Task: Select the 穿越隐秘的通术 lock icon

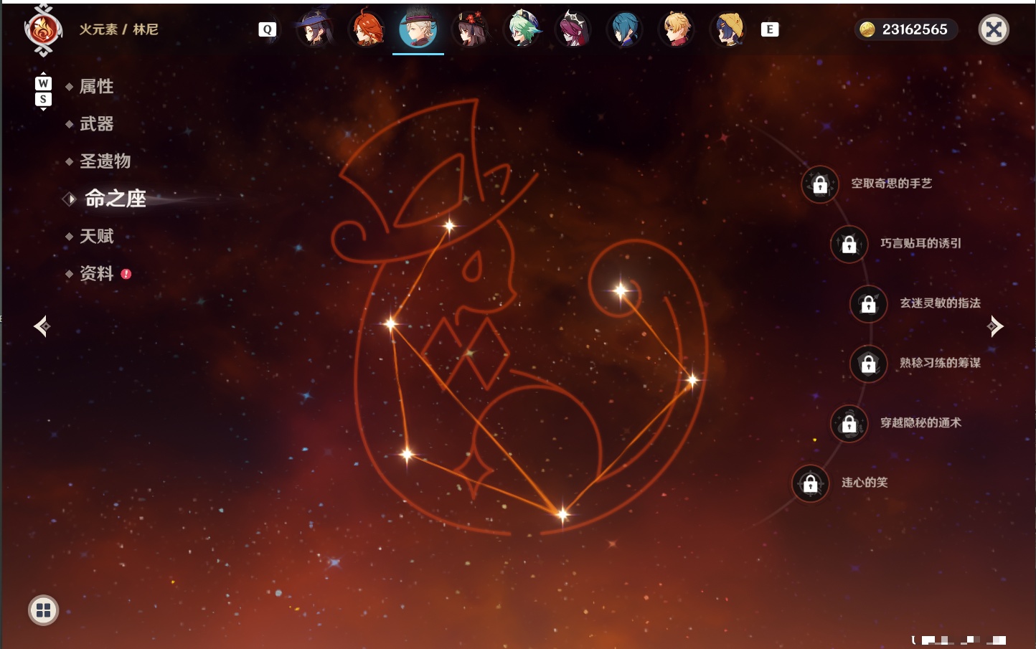Action: pos(849,423)
